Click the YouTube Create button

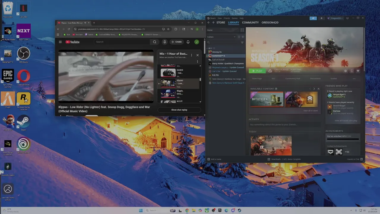coord(176,42)
